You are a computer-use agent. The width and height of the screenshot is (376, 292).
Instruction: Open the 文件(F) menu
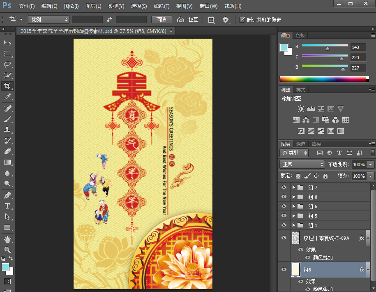tap(27, 6)
